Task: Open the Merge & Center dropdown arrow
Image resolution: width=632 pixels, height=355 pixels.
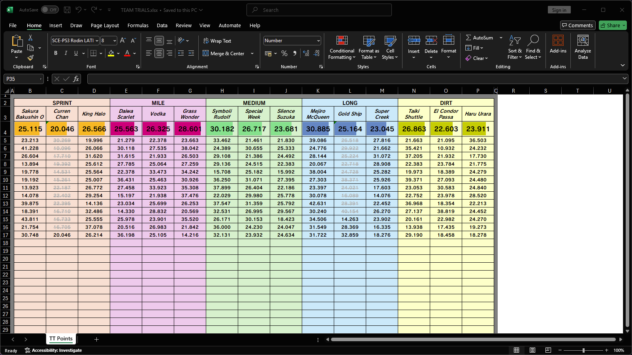Action: (252, 54)
